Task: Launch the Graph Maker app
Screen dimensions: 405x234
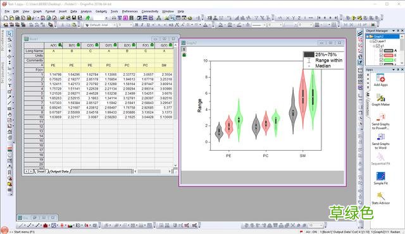Action: pyautogui.click(x=380, y=100)
